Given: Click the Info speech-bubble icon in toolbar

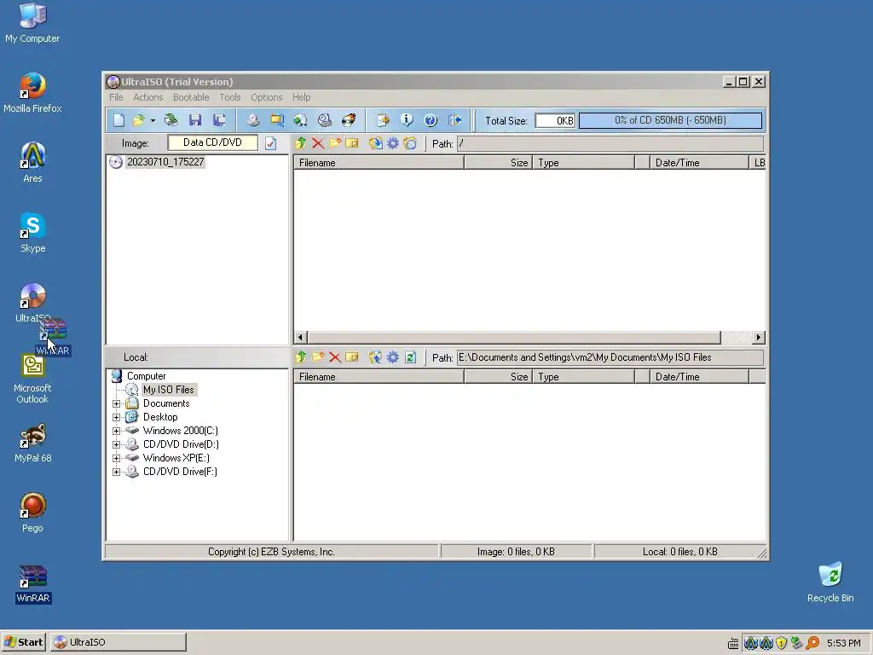Looking at the screenshot, I should tap(407, 120).
